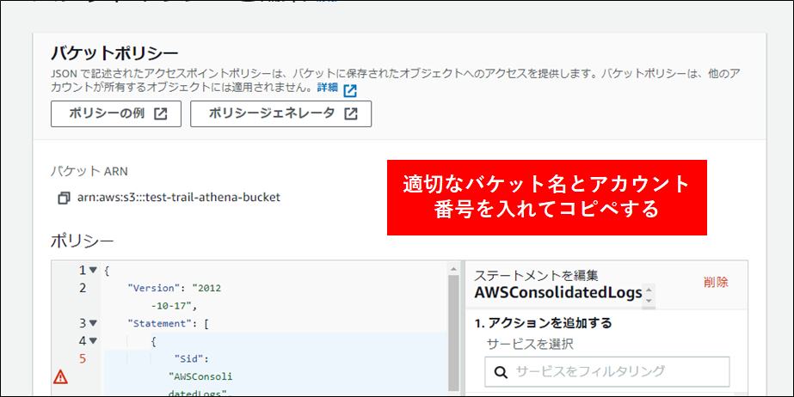
Task: Click the copy icon beside the bucket ARN
Action: point(64,198)
